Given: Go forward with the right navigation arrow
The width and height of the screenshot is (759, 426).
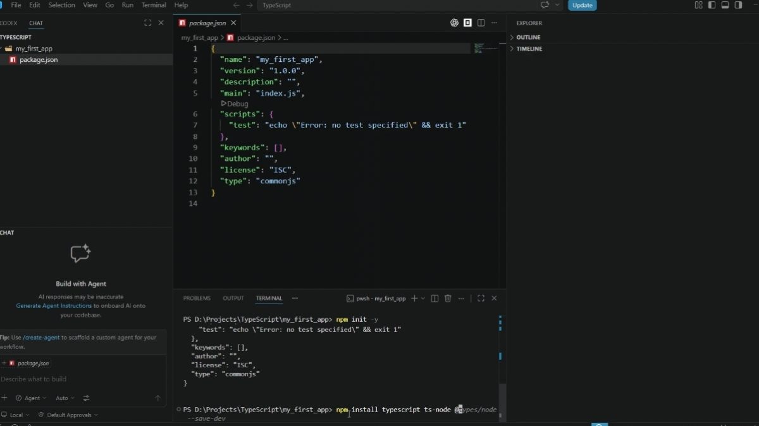Looking at the screenshot, I should [249, 5].
